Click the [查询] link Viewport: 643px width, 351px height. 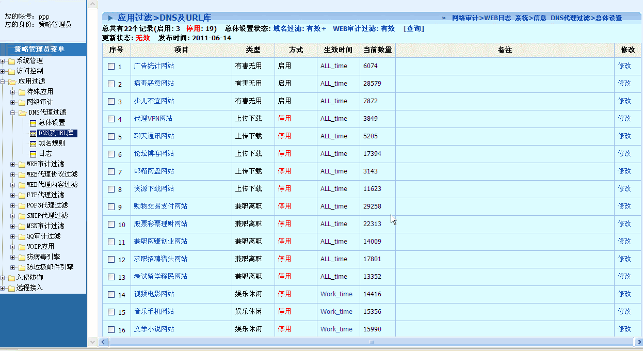click(413, 29)
